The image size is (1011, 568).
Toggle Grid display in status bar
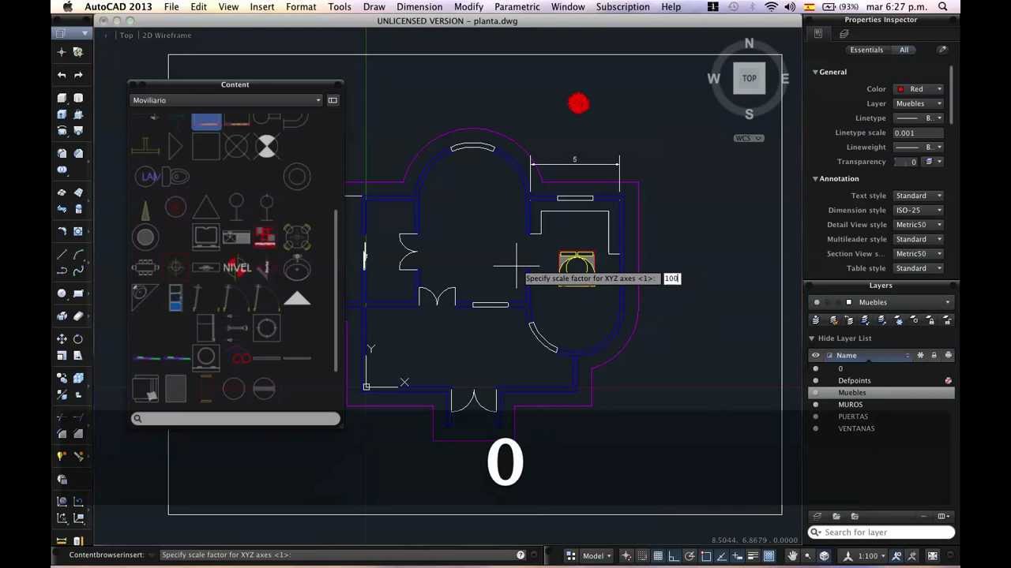click(658, 555)
